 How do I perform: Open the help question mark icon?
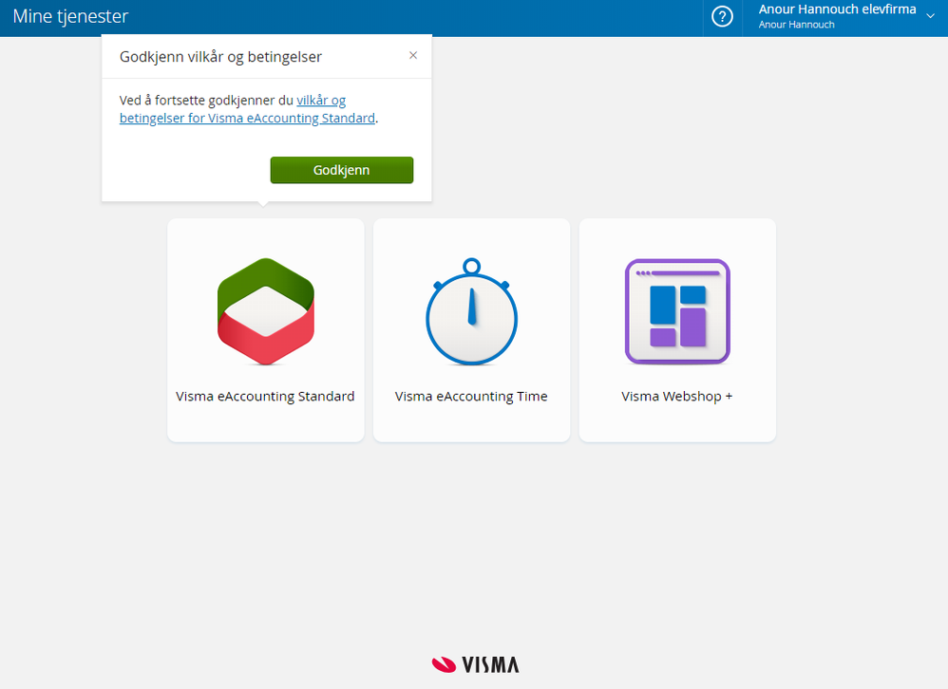722,16
